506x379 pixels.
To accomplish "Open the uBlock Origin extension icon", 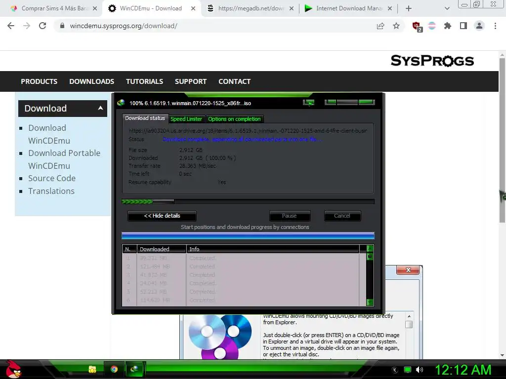I will tap(417, 27).
